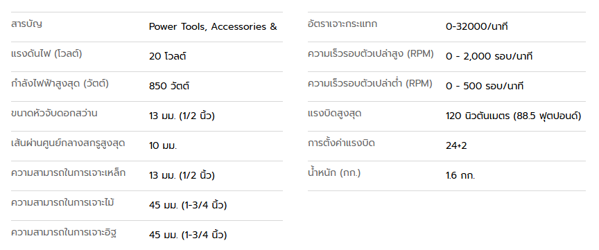Screen dimensions: 599x250
Task: Click the ความสามารถในการเจาะไม้ label
Action: 62,203
